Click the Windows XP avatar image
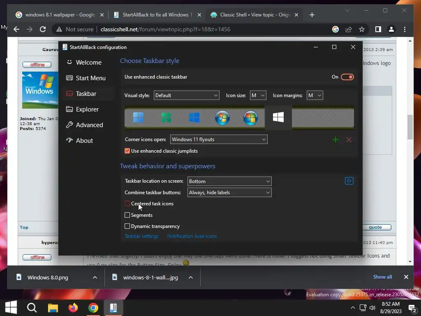 tap(40, 90)
